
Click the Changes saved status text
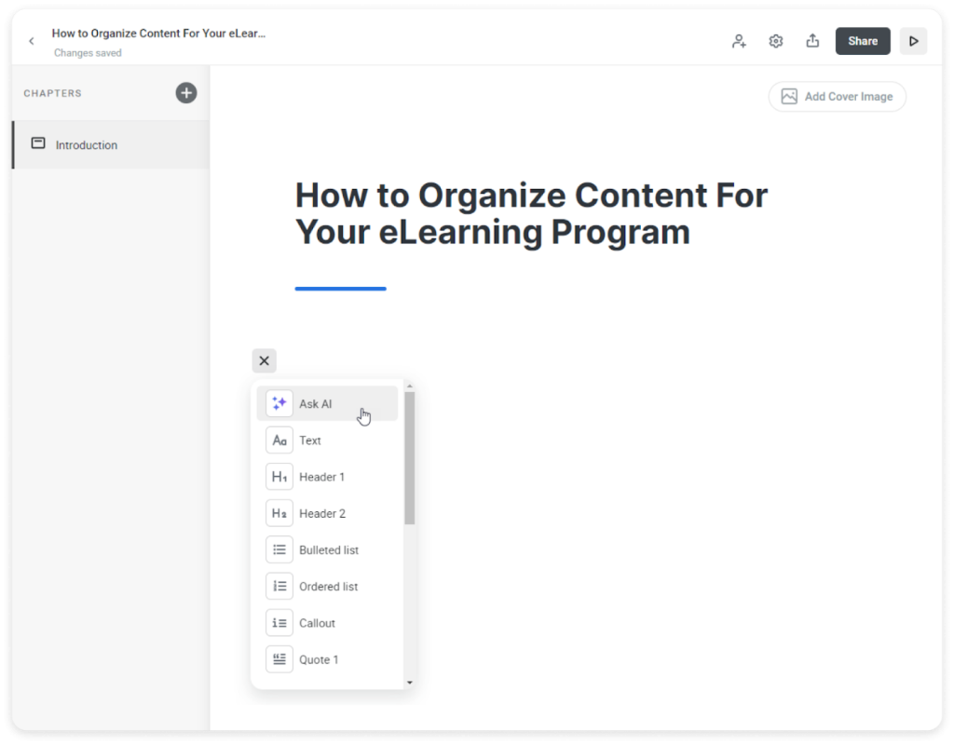click(88, 53)
